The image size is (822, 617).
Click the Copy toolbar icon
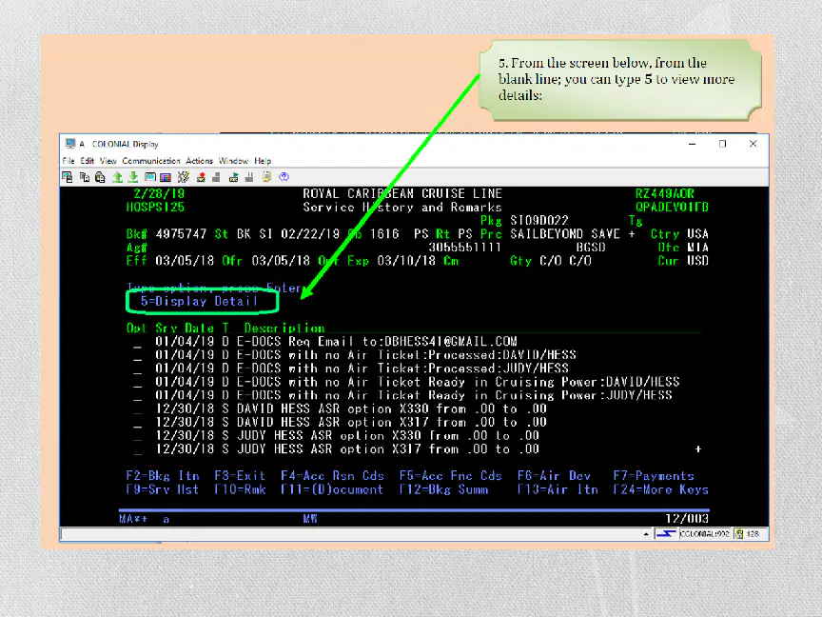pos(84,177)
